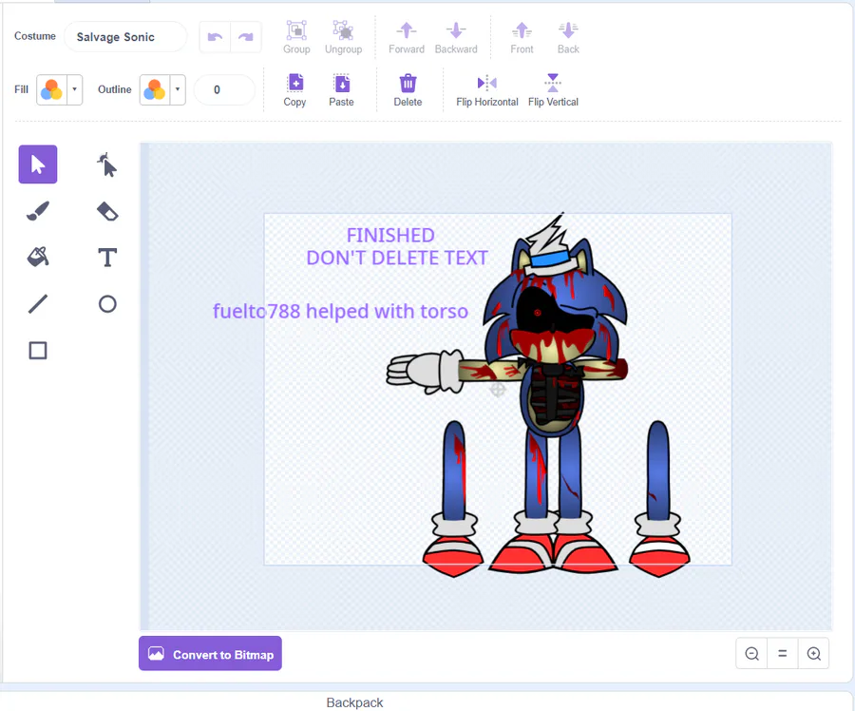Flip the selection horizontally

487,90
